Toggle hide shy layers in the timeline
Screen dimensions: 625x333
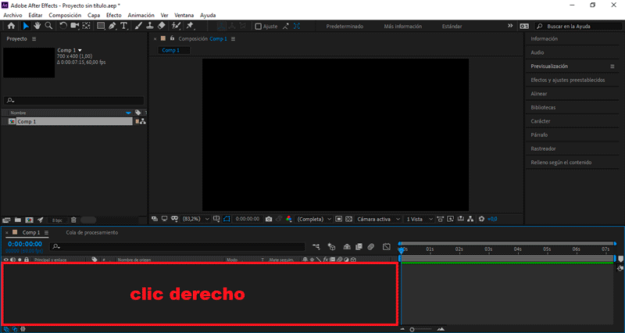click(347, 247)
